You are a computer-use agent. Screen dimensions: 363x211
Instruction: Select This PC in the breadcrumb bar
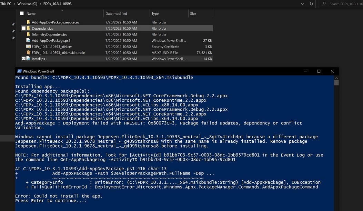pyautogui.click(x=6, y=4)
